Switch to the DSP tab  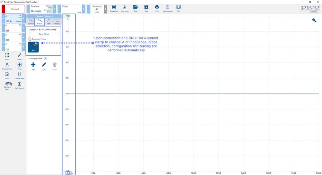tap(49, 22)
